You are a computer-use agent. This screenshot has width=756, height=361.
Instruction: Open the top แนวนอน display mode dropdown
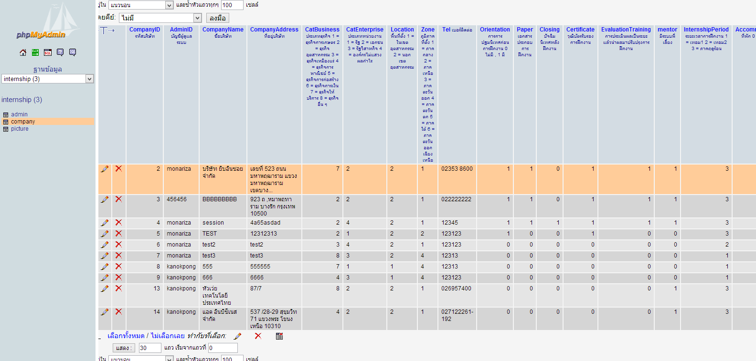(141, 5)
